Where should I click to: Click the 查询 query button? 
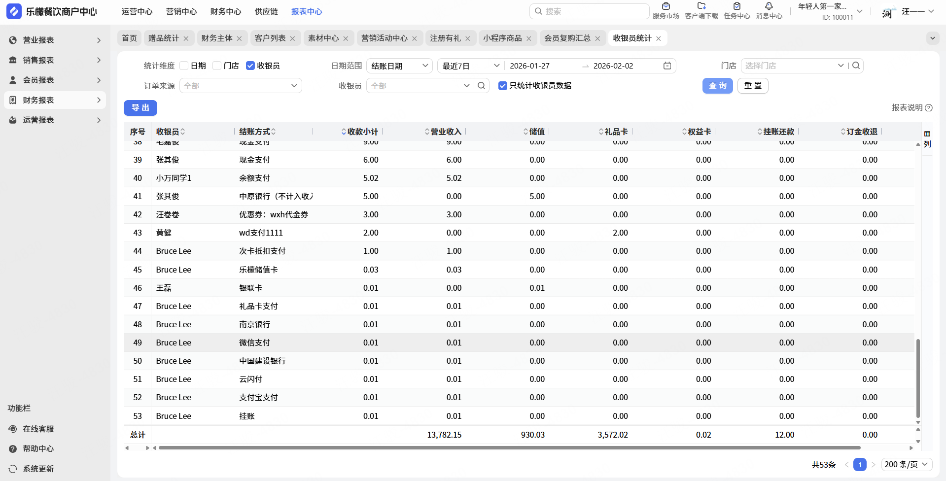pyautogui.click(x=717, y=86)
